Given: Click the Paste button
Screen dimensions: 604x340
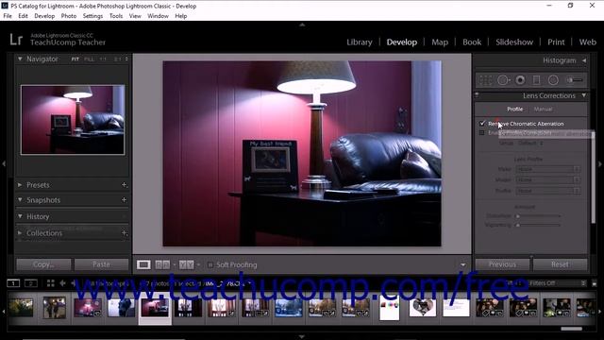Looking at the screenshot, I should click(101, 264).
